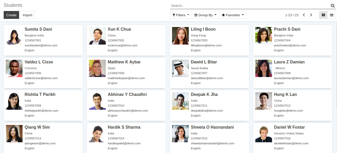The height and width of the screenshot is (153, 337).
Task: Click the search magnifier icon
Action: [333, 6]
